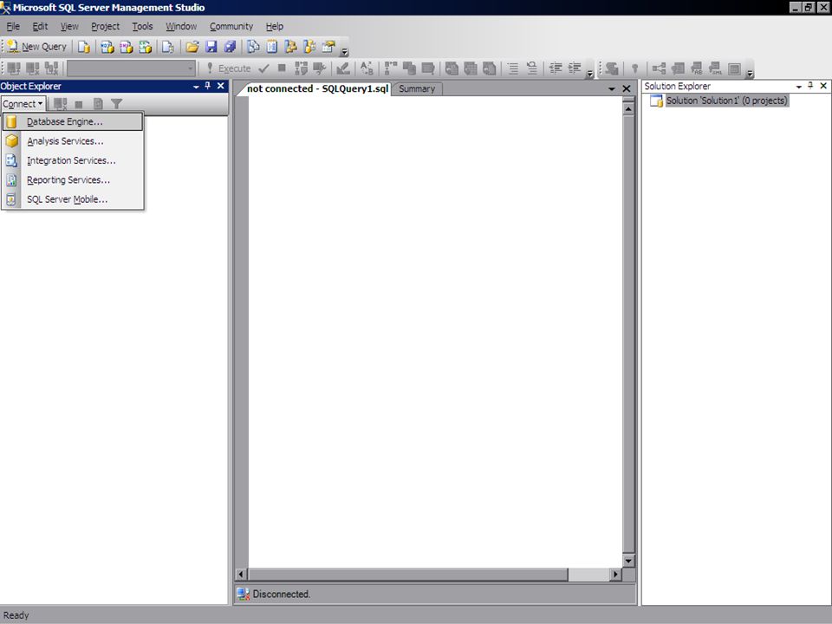This screenshot has width=832, height=624.
Task: Open the active files dropdown arrow in the tab bar
Action: pyautogui.click(x=611, y=89)
